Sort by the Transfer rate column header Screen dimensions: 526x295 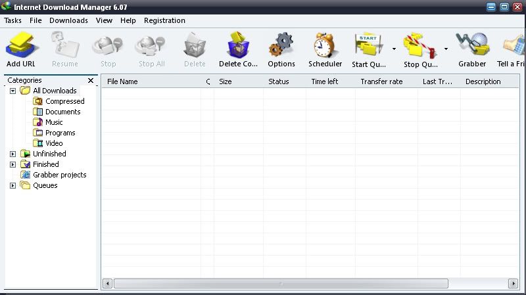pyautogui.click(x=387, y=81)
